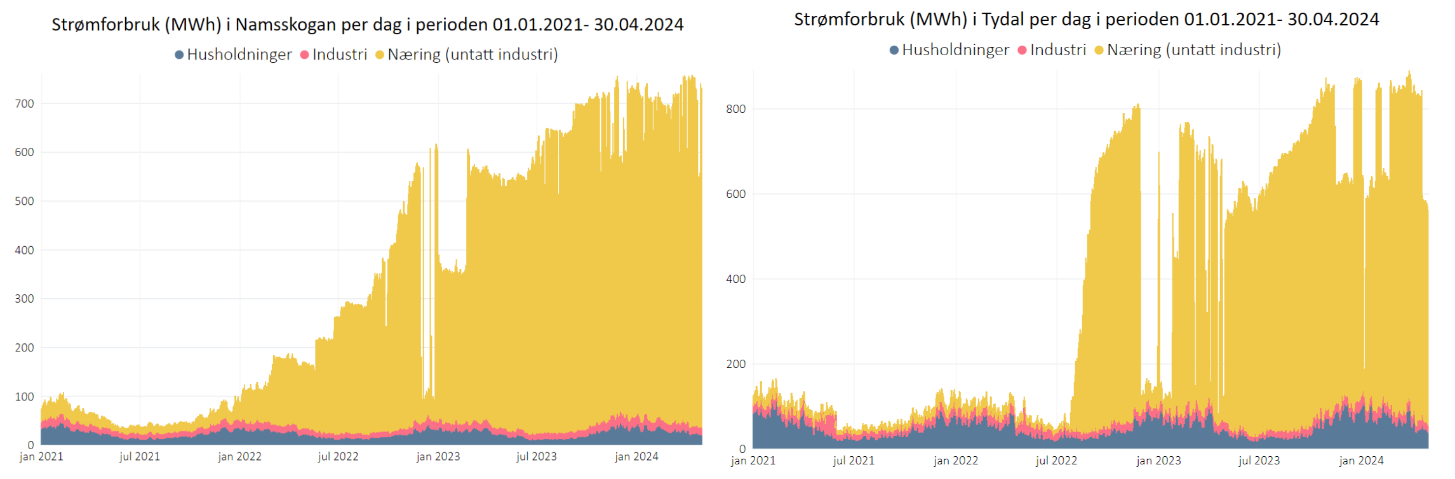
Task: Click the 200 y-axis label in the Tydal chart
Action: (736, 364)
